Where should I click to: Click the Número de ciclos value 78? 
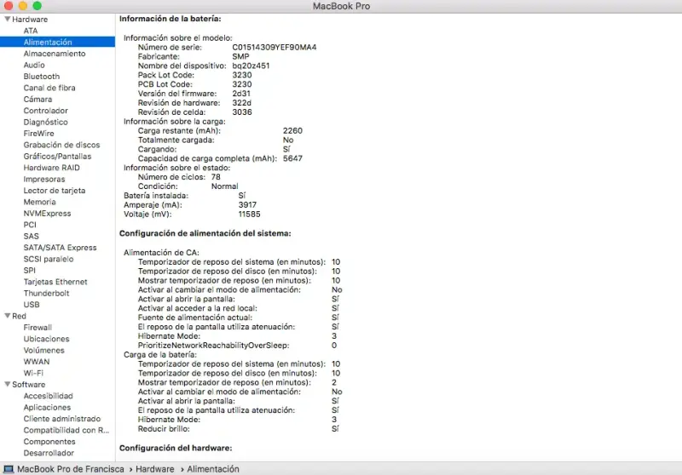216,177
